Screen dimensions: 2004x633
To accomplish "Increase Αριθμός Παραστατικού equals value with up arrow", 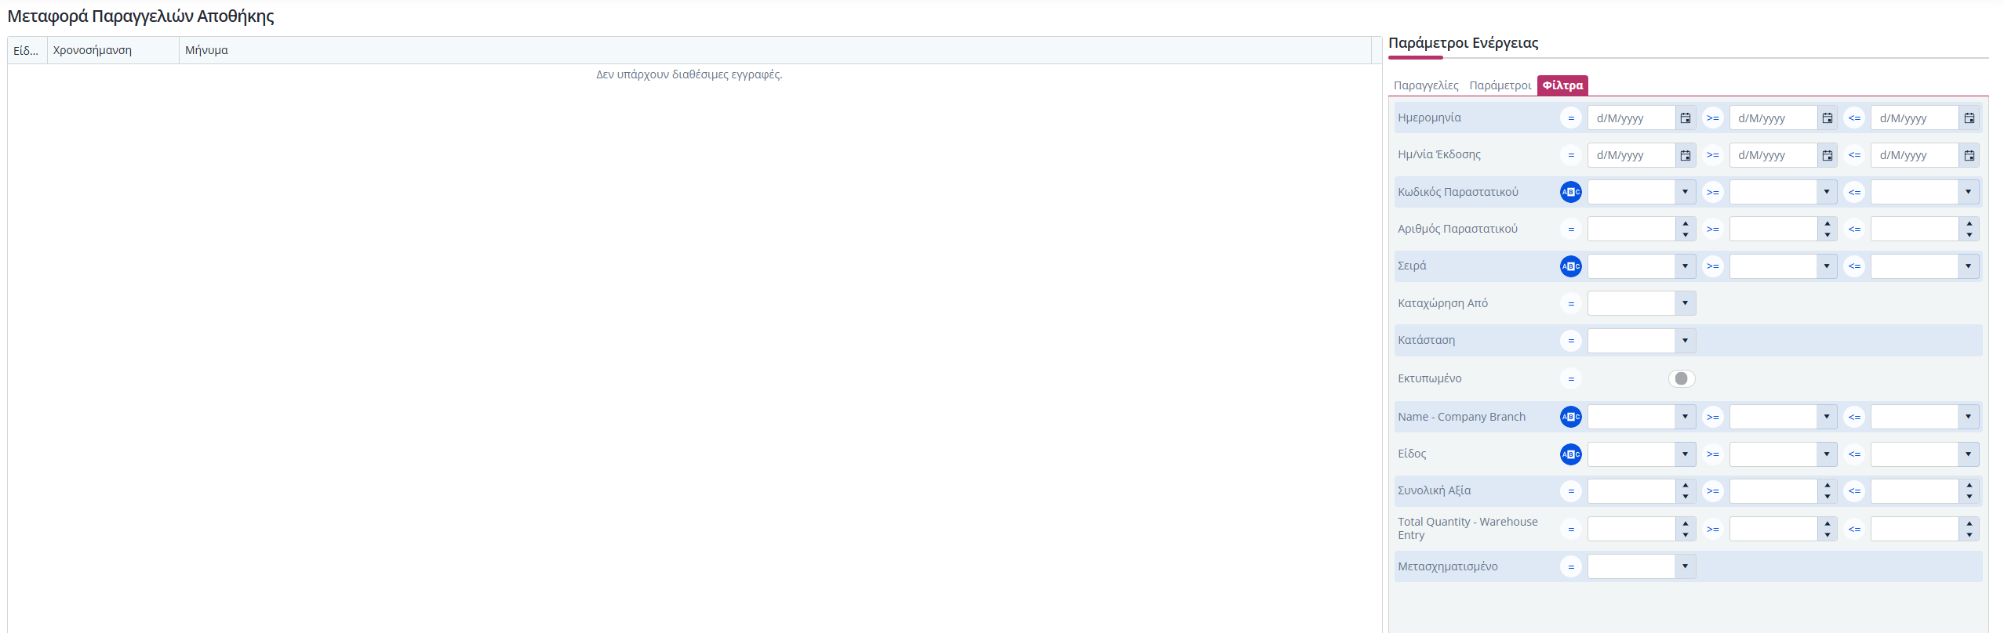I will (x=1685, y=224).
